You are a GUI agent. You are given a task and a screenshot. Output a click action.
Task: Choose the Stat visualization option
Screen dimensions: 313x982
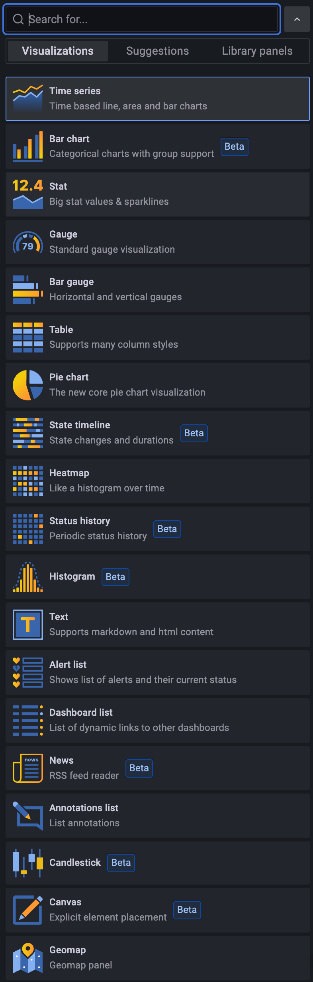pos(158,194)
